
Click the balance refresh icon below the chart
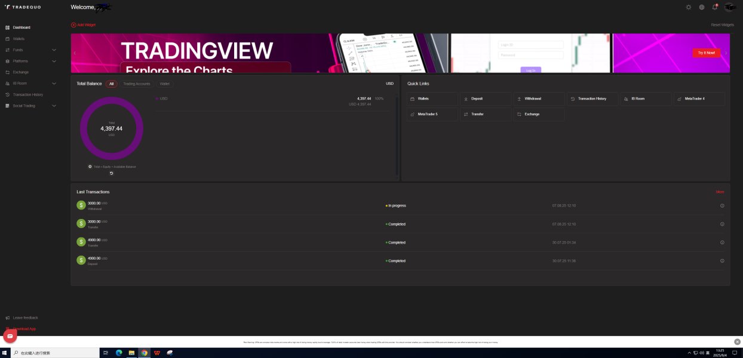click(x=112, y=173)
